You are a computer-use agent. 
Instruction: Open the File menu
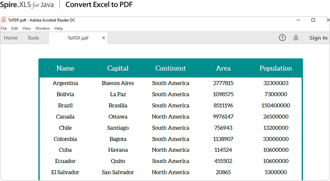[x=4, y=28]
